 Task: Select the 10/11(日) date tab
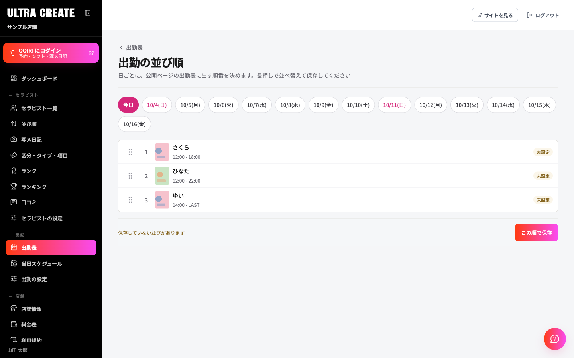(395, 105)
